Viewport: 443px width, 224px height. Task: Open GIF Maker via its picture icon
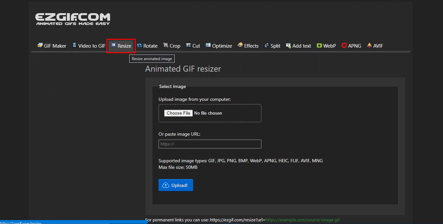(x=40, y=45)
